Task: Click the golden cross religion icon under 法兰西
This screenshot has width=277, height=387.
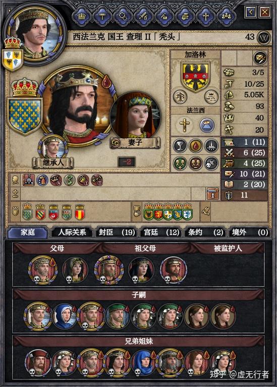Action: (x=185, y=125)
